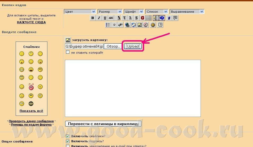This screenshot has height=147, width=253.
Task: Click inside the large message text area
Action: (133, 88)
